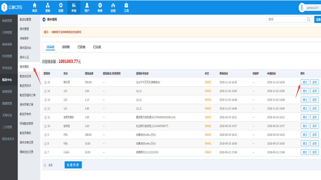This screenshot has height=180, width=321.
Task: Click the yechao123 user avatar
Action: point(302,8)
